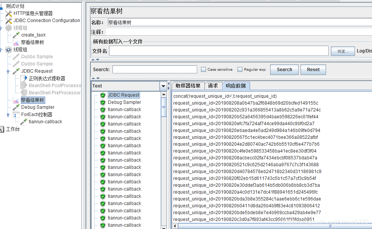The height and width of the screenshot is (229, 372).
Task: Click response line ending 149155c
Action: click(x=245, y=103)
